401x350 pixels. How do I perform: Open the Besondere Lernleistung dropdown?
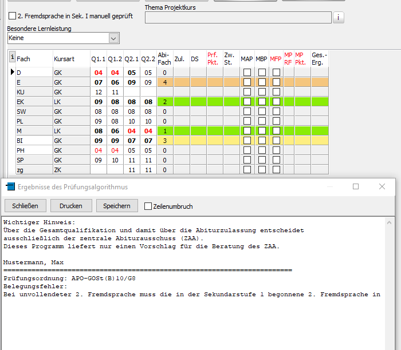(113, 38)
